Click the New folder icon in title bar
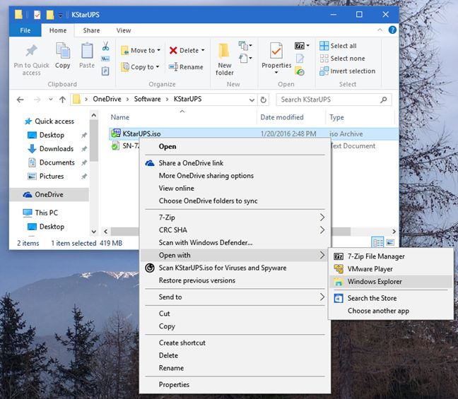This screenshot has height=399, width=458. coord(50,15)
